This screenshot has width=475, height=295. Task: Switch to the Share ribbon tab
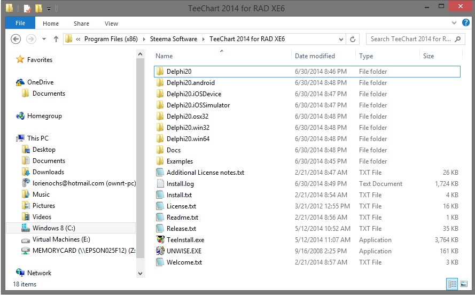click(x=81, y=24)
